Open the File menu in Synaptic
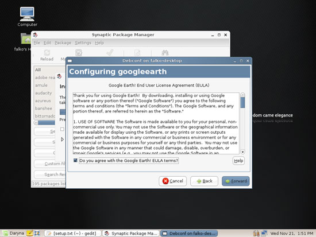The height and width of the screenshot is (237, 316). [x=37, y=42]
